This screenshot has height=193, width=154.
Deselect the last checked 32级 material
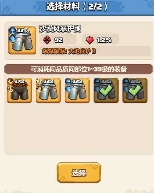[135, 90]
